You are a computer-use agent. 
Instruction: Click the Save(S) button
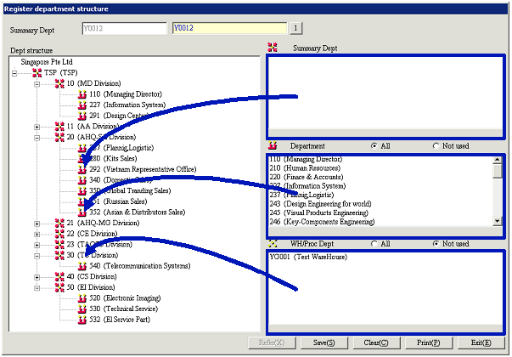point(324,343)
